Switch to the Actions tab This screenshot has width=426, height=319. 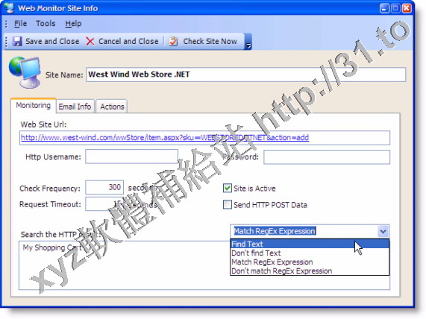(112, 107)
